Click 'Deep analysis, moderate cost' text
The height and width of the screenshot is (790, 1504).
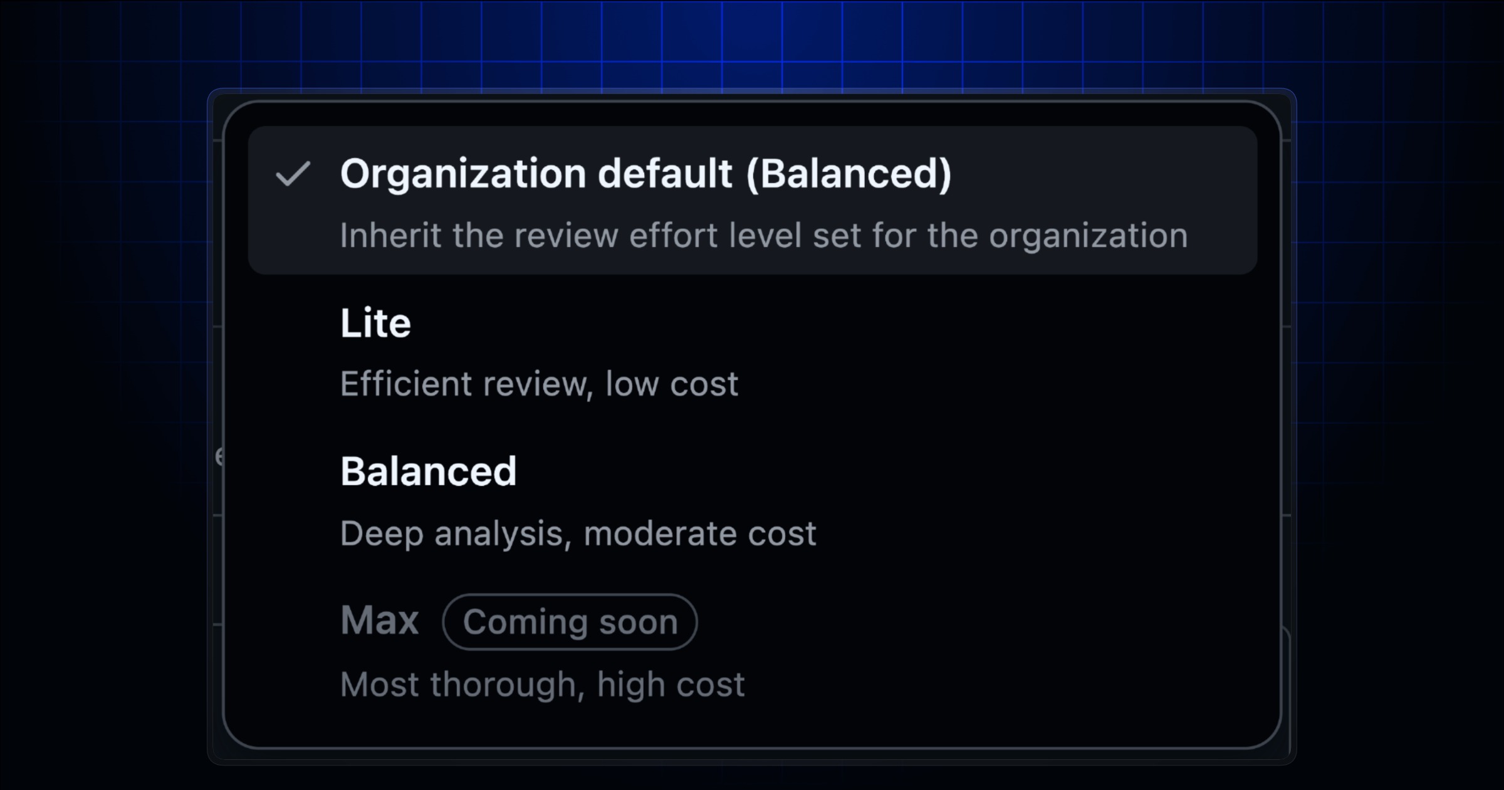(578, 534)
